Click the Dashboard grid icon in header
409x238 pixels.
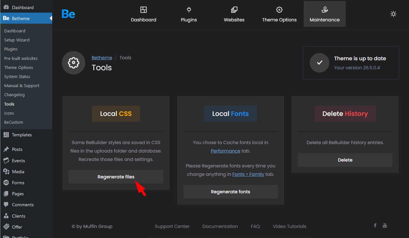click(143, 10)
